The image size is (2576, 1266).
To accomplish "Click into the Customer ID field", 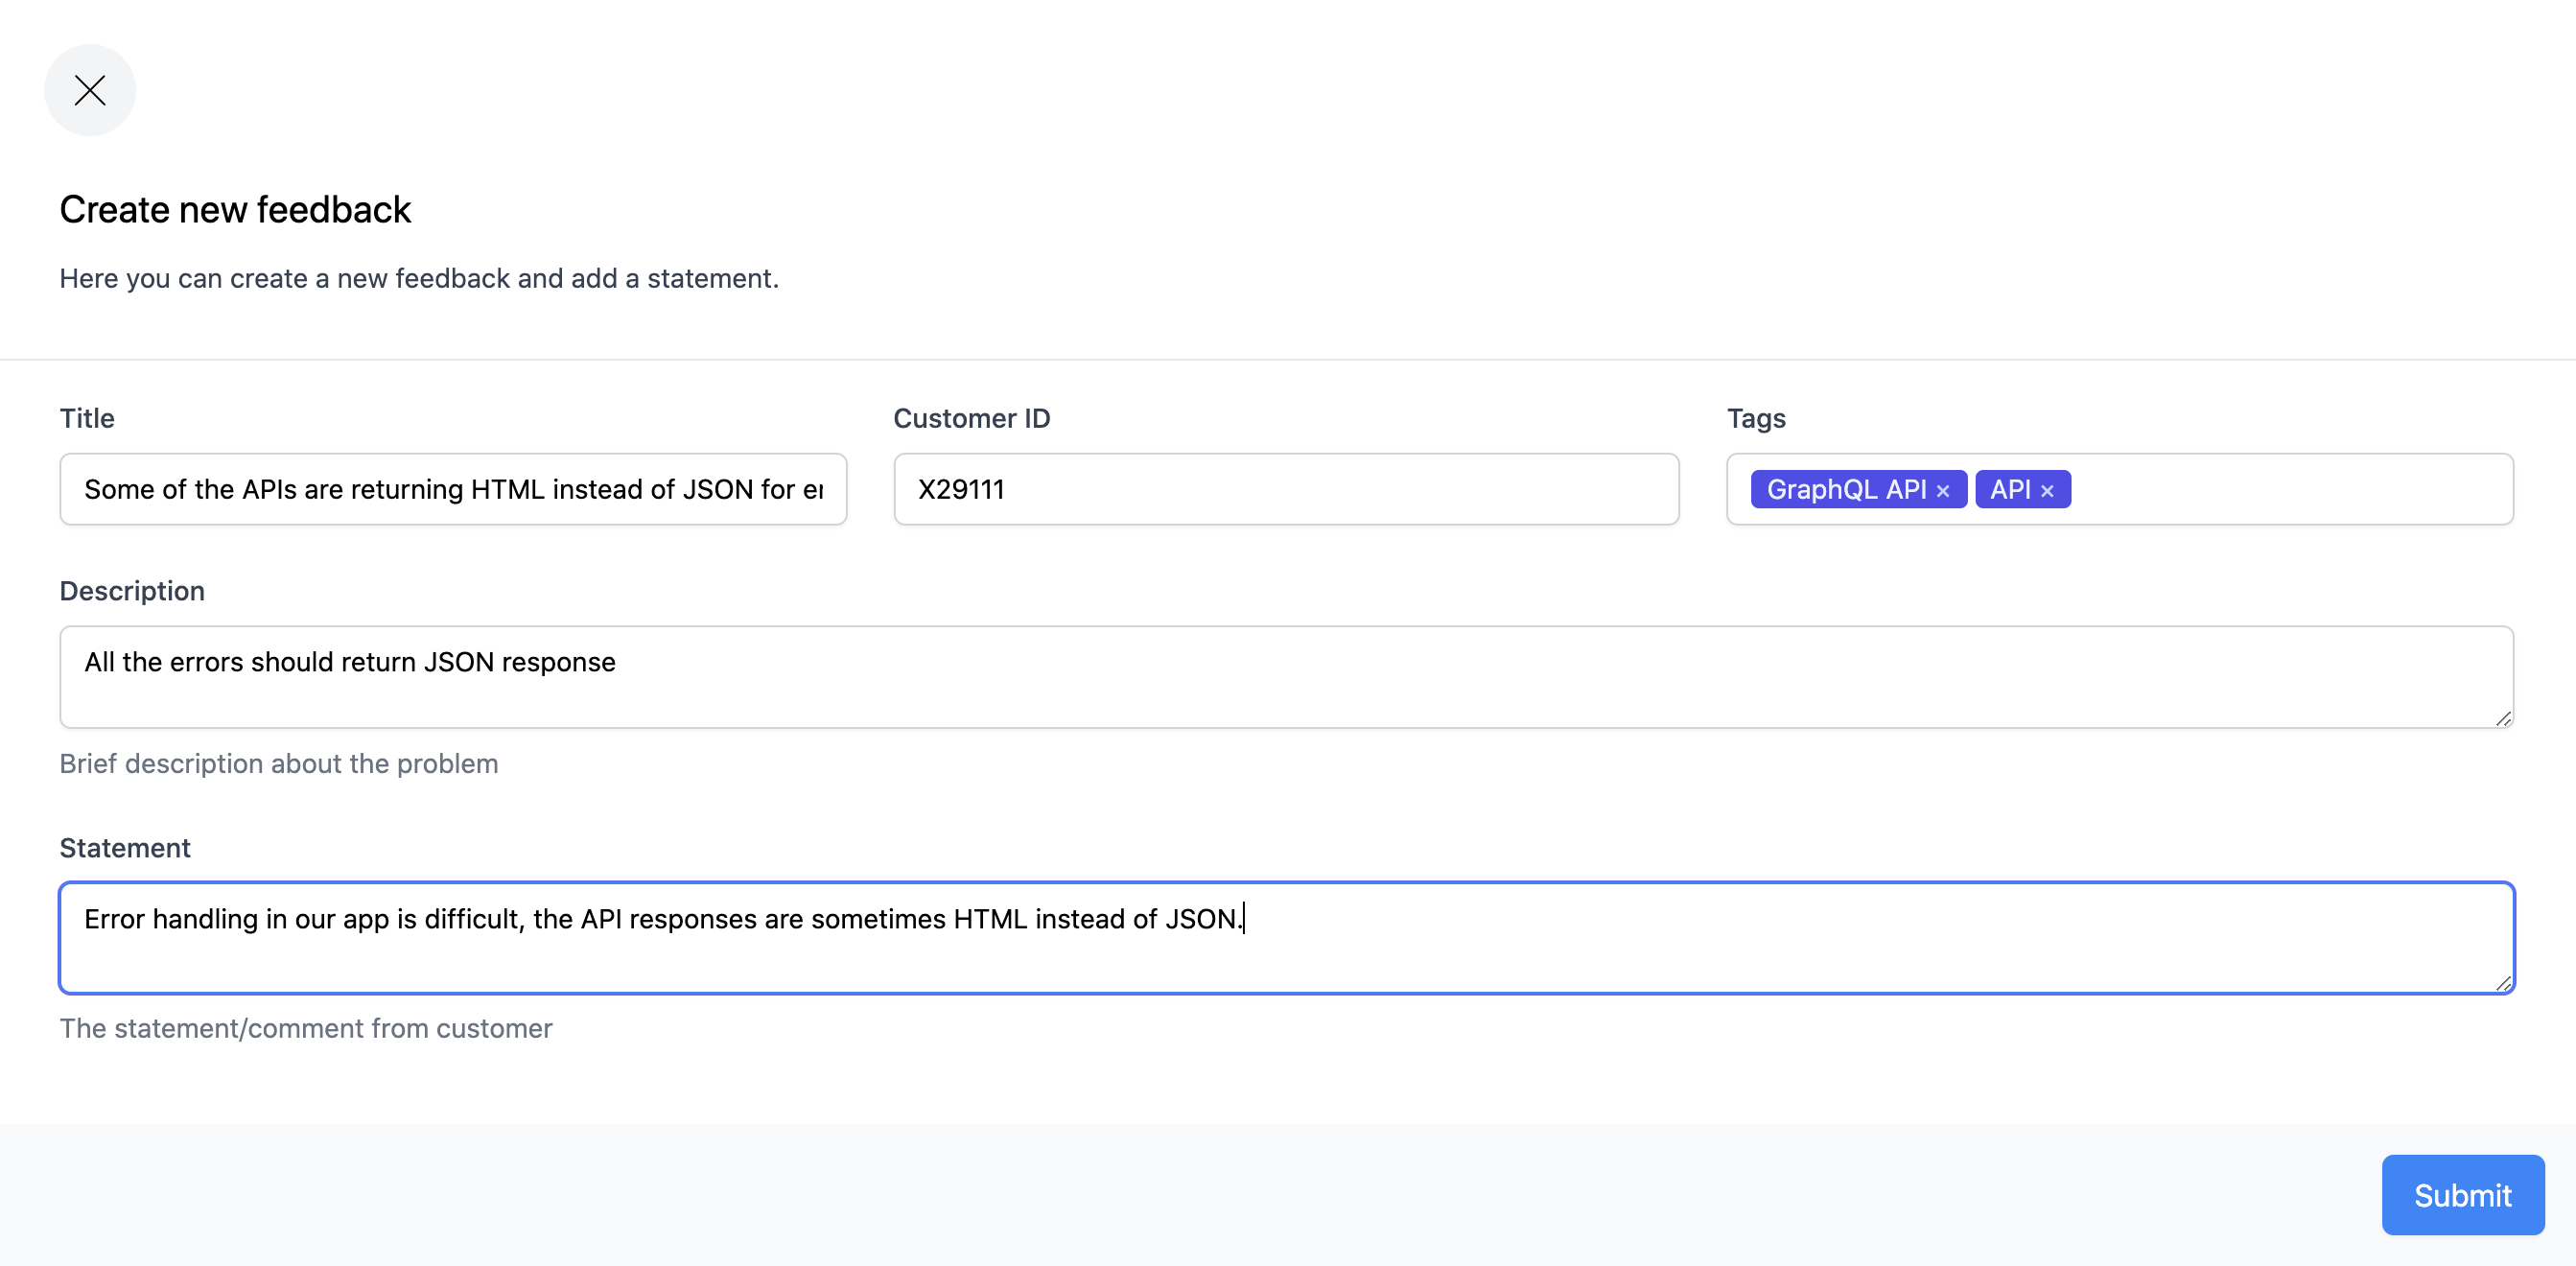I will tap(1285, 489).
